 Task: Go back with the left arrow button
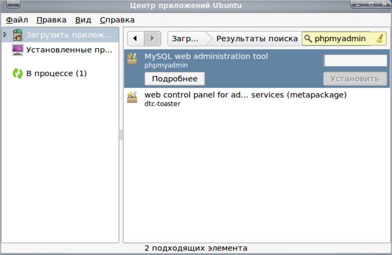[135, 39]
